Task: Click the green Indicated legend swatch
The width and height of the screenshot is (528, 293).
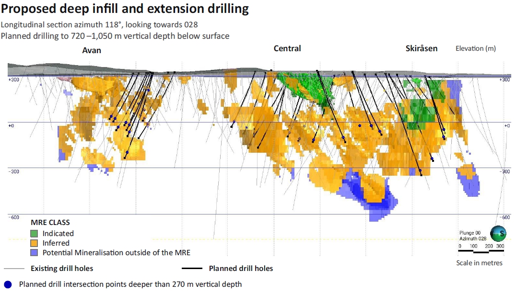Action: pos(34,233)
